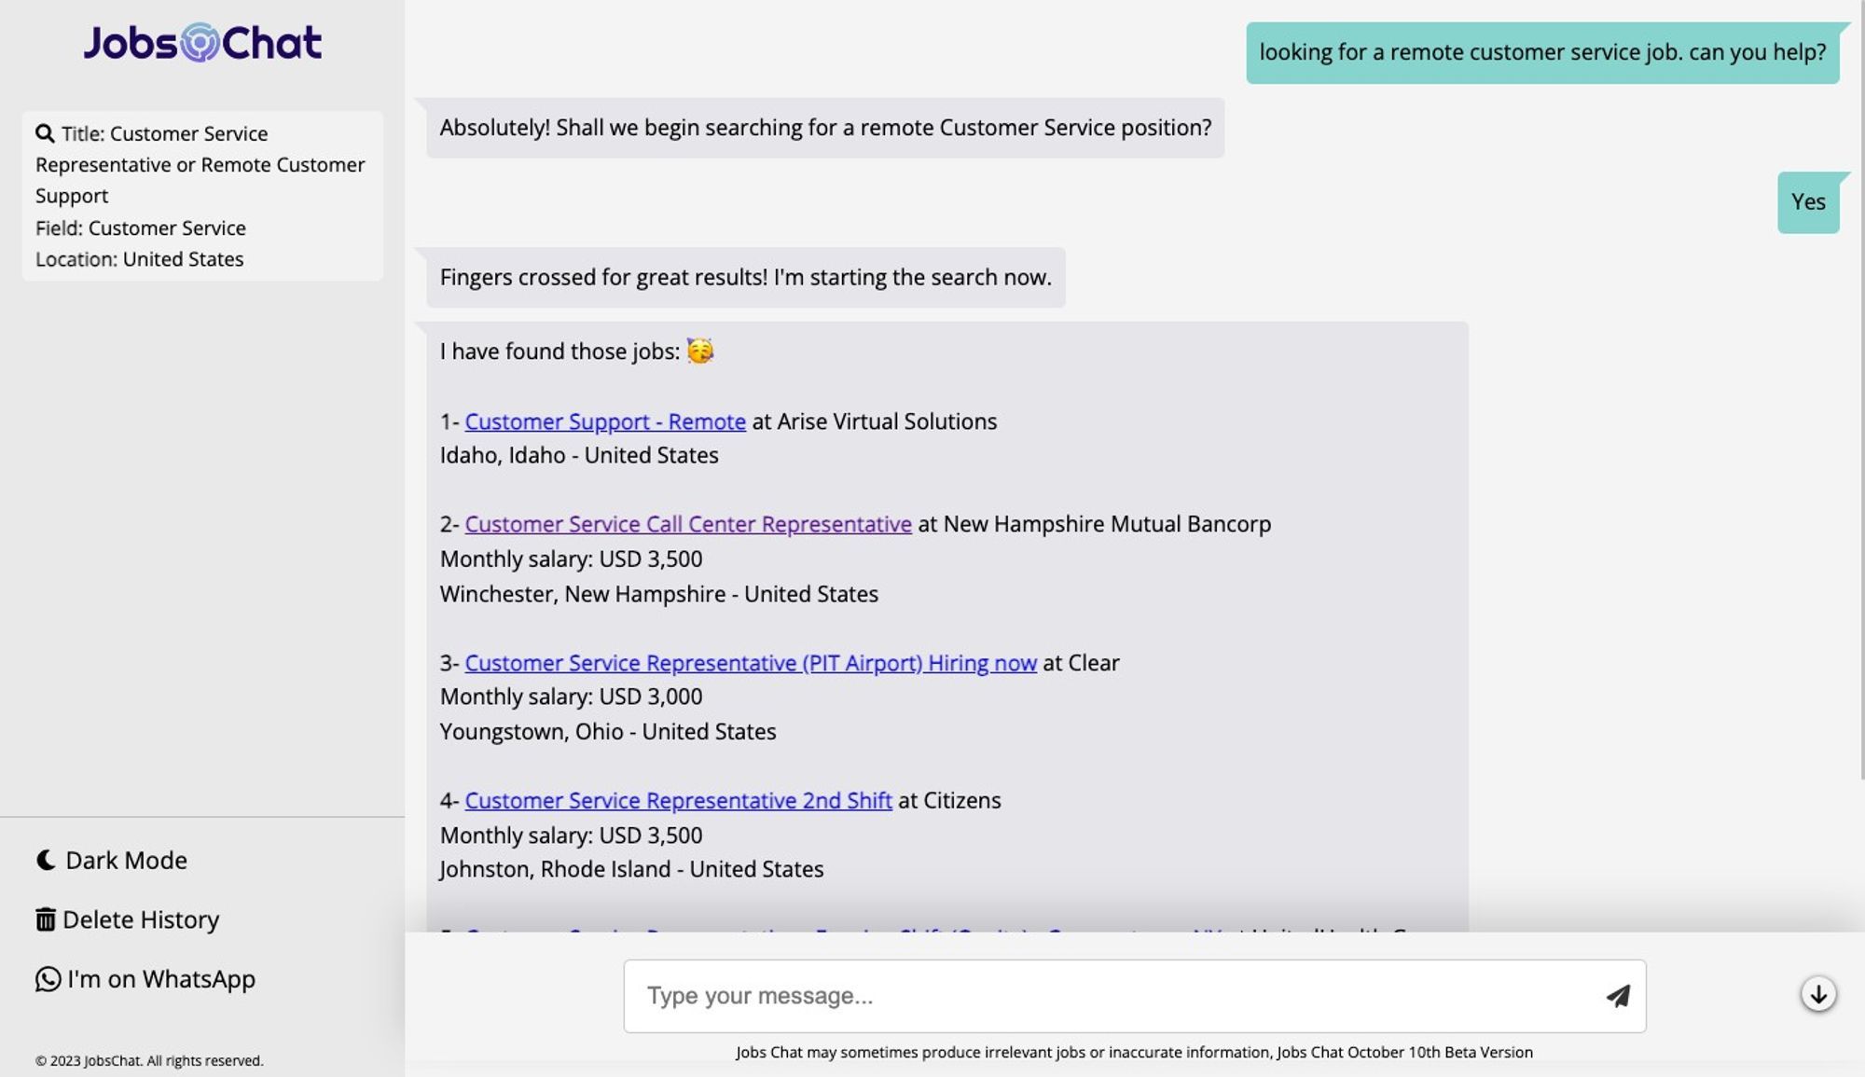Click 'looking for a remote customer service job' message
Viewport: 1865px width, 1077px height.
pyautogui.click(x=1542, y=52)
